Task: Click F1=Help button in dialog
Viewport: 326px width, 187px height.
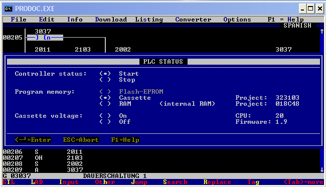Action: pos(125,140)
